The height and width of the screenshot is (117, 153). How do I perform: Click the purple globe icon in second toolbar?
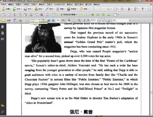pos(15,15)
